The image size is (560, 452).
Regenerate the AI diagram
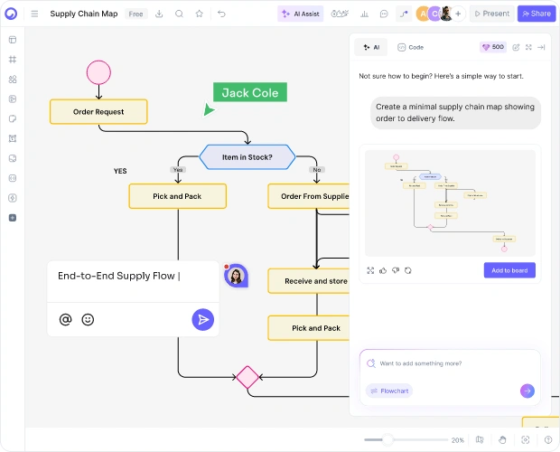(x=408, y=270)
